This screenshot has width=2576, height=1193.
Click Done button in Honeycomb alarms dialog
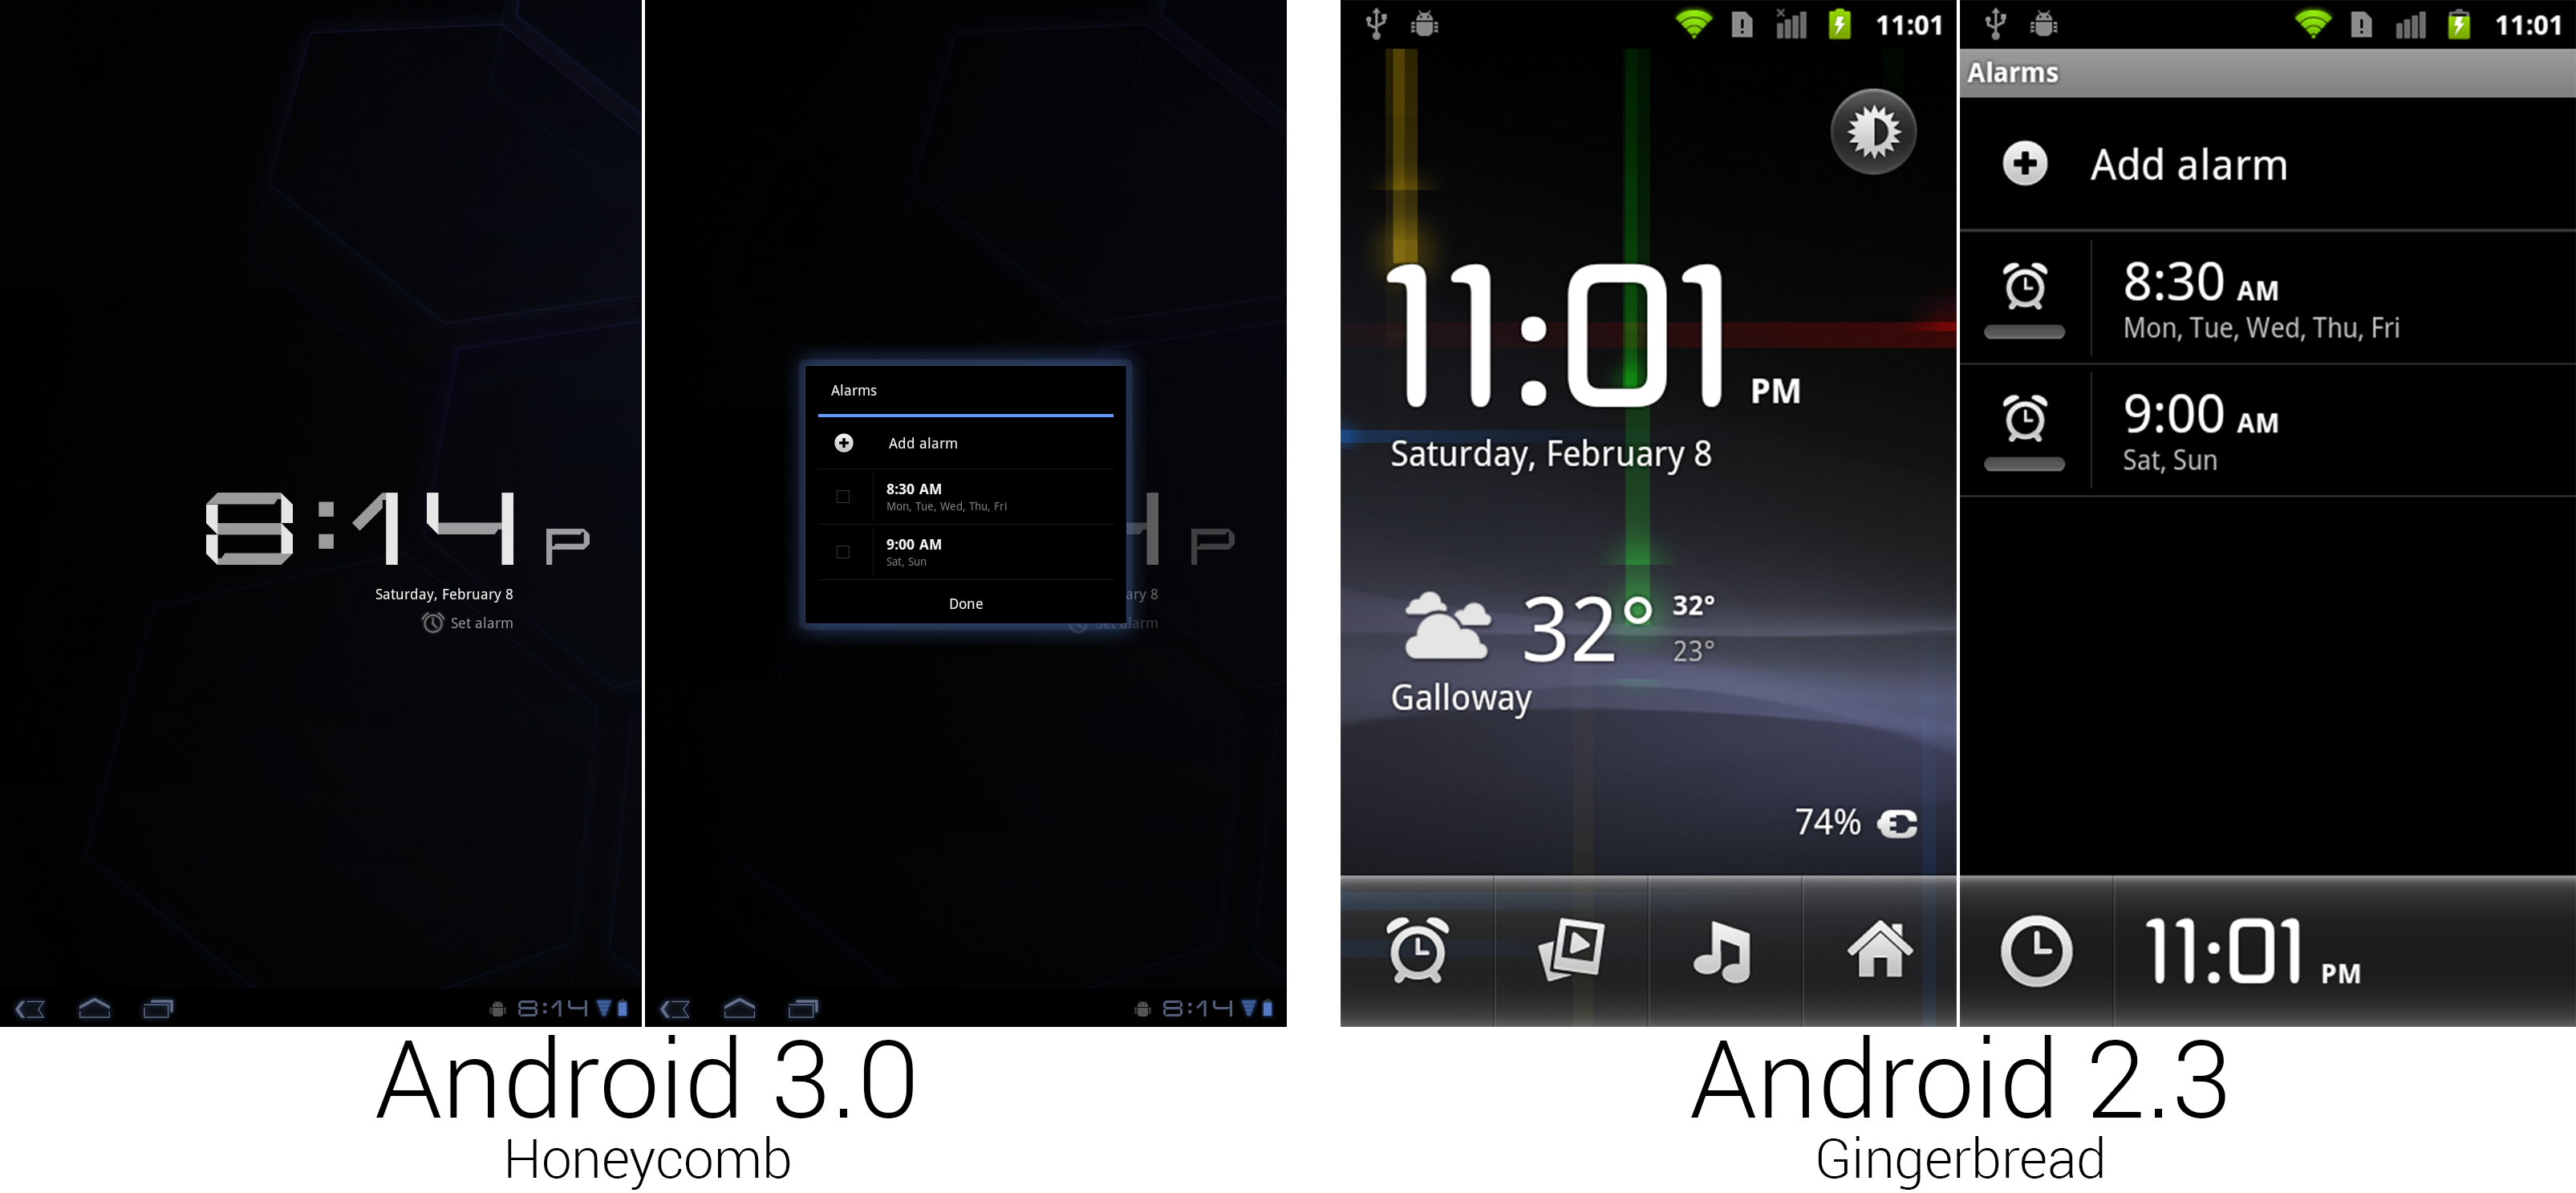coord(966,603)
